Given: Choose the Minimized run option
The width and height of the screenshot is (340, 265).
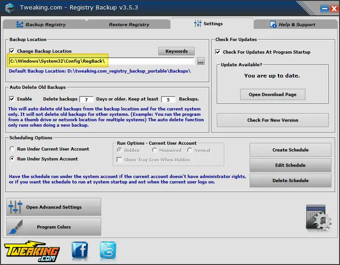Looking at the screenshot, I should point(154,150).
